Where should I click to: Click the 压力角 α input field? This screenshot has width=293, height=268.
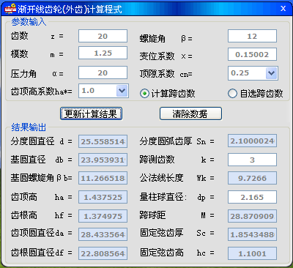pos(103,72)
